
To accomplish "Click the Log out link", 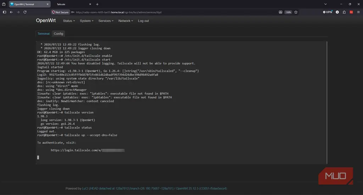I will point(143,21).
